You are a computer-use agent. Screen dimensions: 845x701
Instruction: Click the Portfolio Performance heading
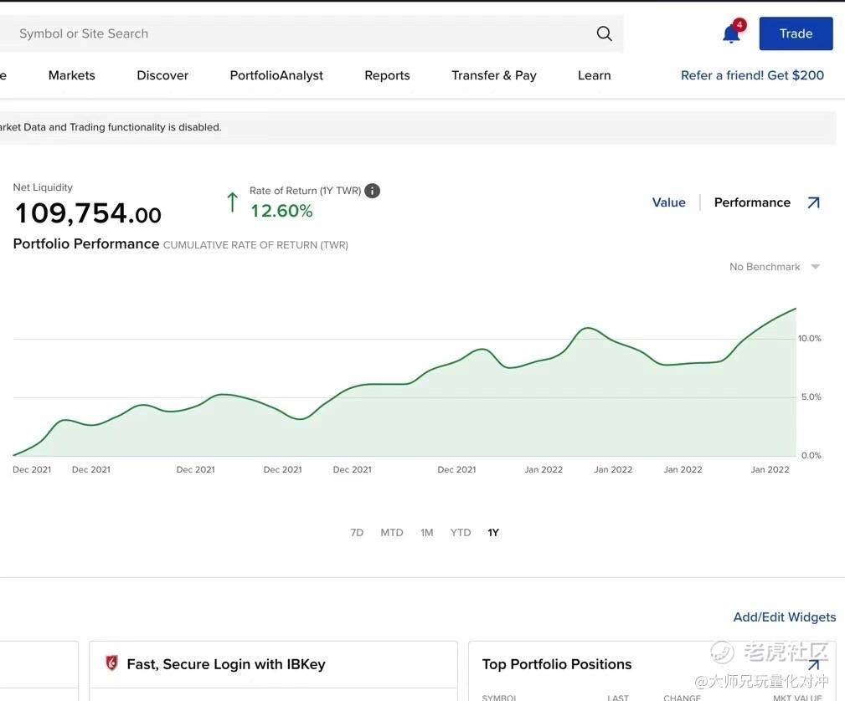pos(86,244)
